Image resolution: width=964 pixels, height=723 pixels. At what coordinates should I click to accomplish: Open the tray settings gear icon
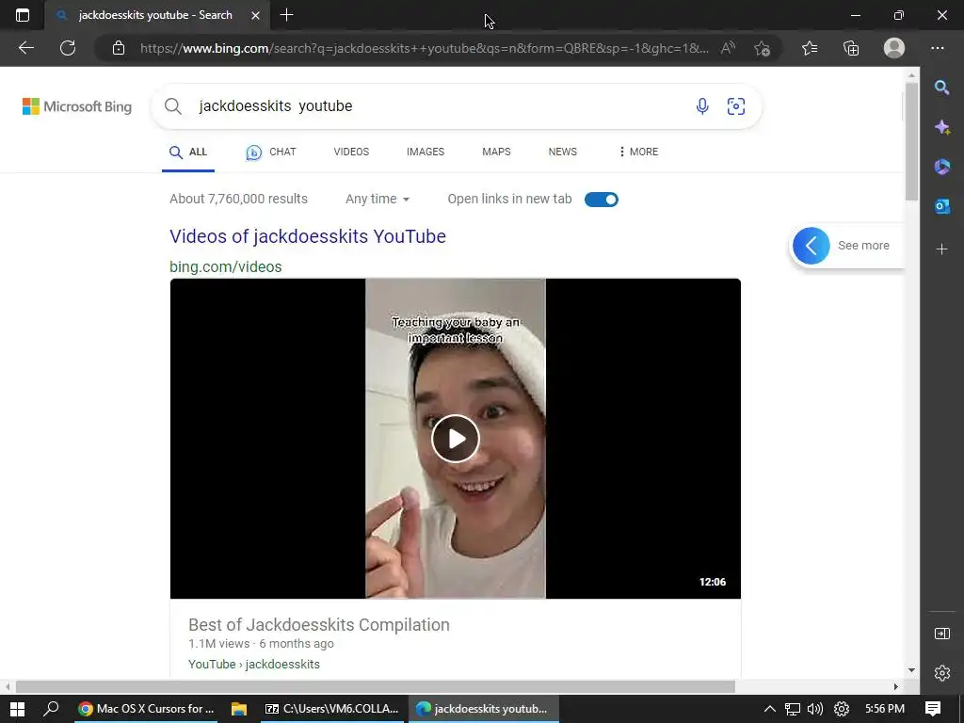pos(841,709)
